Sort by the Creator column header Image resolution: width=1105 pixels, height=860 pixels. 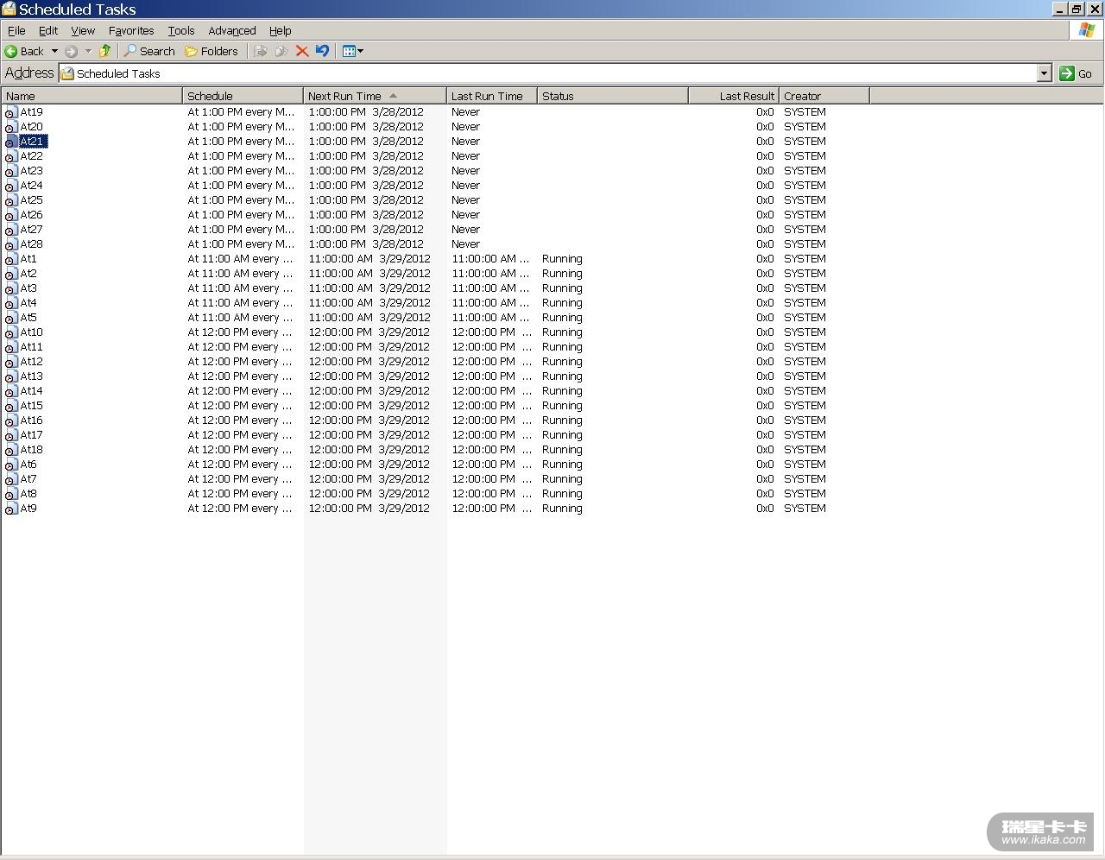pos(824,96)
